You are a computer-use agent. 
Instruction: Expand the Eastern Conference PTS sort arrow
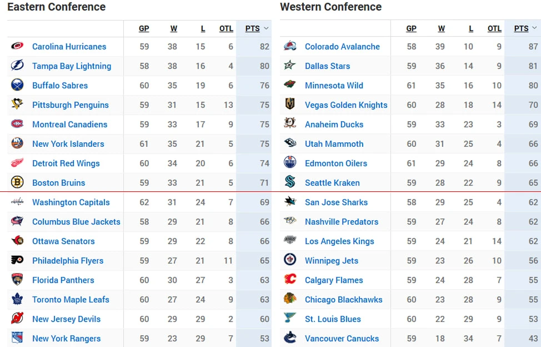pyautogui.click(x=267, y=28)
